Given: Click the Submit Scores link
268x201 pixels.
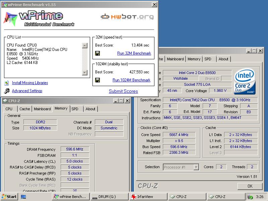Looking at the screenshot, I should [x=123, y=91].
